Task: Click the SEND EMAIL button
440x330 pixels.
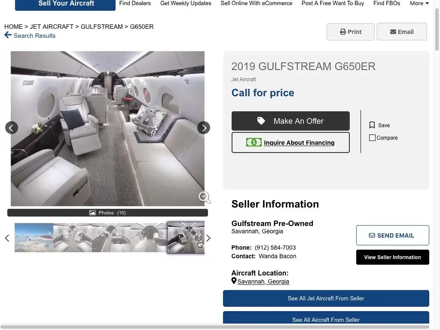Action: pos(393,235)
